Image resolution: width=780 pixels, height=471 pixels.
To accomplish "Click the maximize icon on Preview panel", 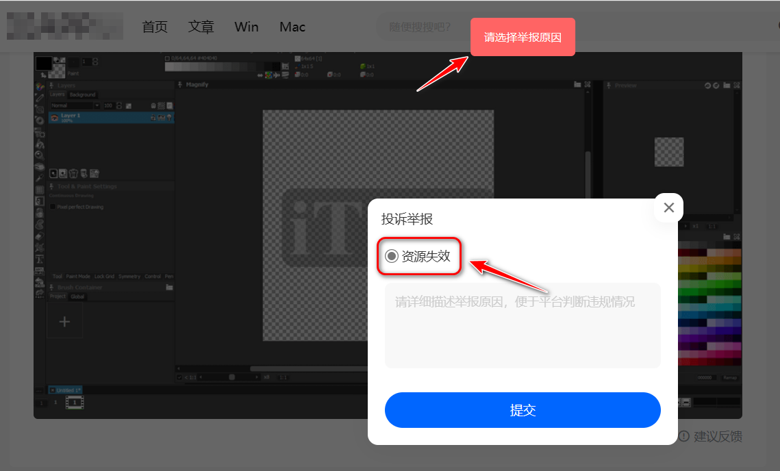I will pos(736,86).
